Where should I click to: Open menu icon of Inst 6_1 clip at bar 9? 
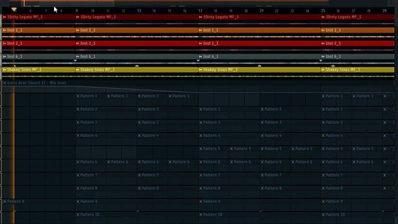(78, 57)
